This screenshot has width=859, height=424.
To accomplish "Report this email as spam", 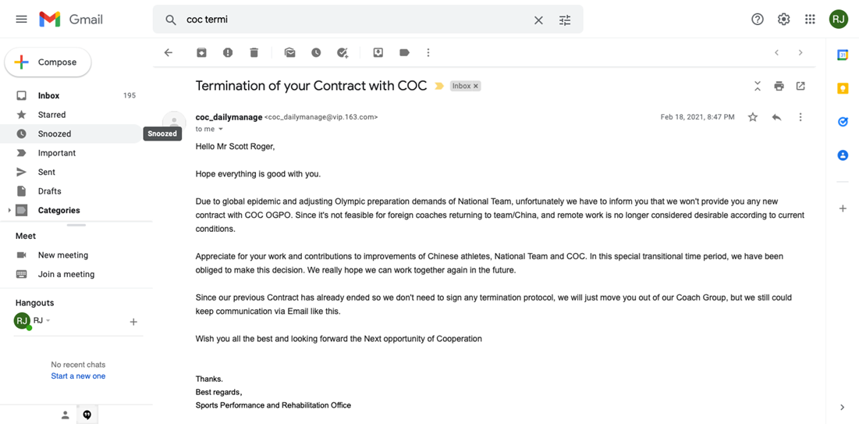I will [x=228, y=53].
